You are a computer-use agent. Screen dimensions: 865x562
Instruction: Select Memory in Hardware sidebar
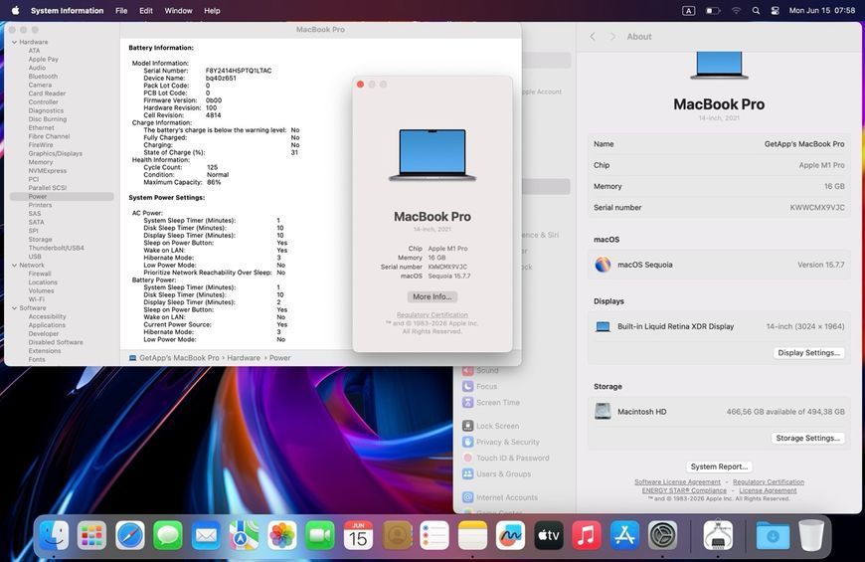tap(41, 162)
